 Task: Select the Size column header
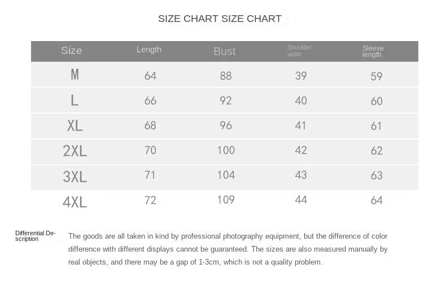coord(72,51)
